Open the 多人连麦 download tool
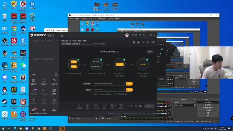The width and height of the screenshot is (233, 131). tap(44, 92)
